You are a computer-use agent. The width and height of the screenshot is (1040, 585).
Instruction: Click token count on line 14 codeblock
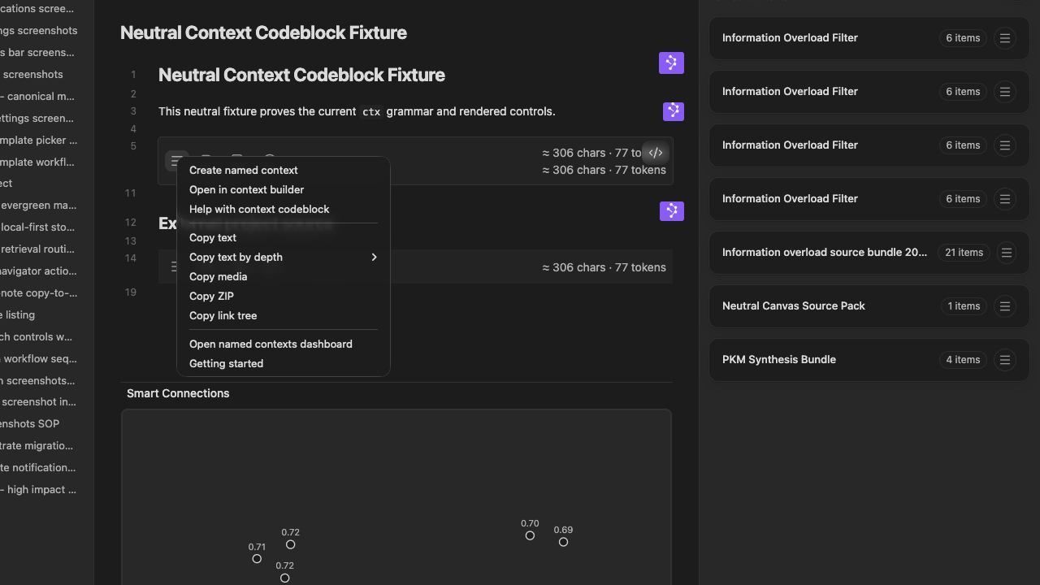(604, 267)
